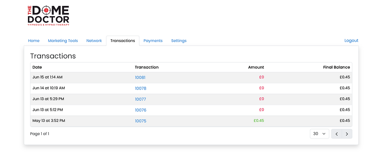Open transaction 10076
Image resolution: width=383 pixels, height=154 pixels.
[x=141, y=110]
